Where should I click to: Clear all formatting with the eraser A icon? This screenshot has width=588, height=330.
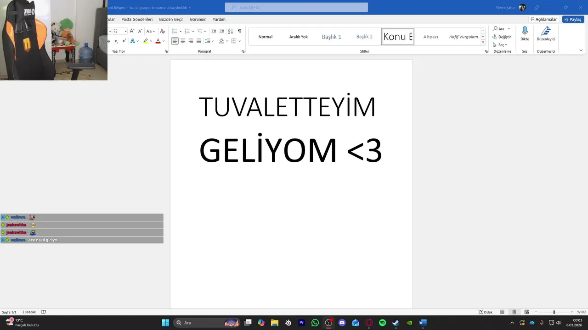162,31
